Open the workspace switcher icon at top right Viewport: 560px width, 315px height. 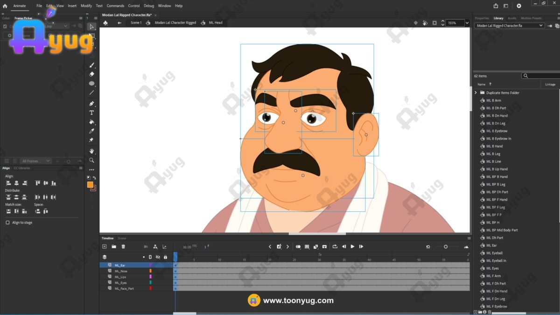pos(506,6)
